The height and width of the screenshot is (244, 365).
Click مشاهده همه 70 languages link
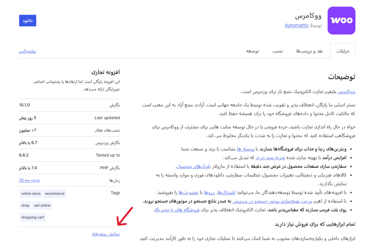[x=29, y=180]
